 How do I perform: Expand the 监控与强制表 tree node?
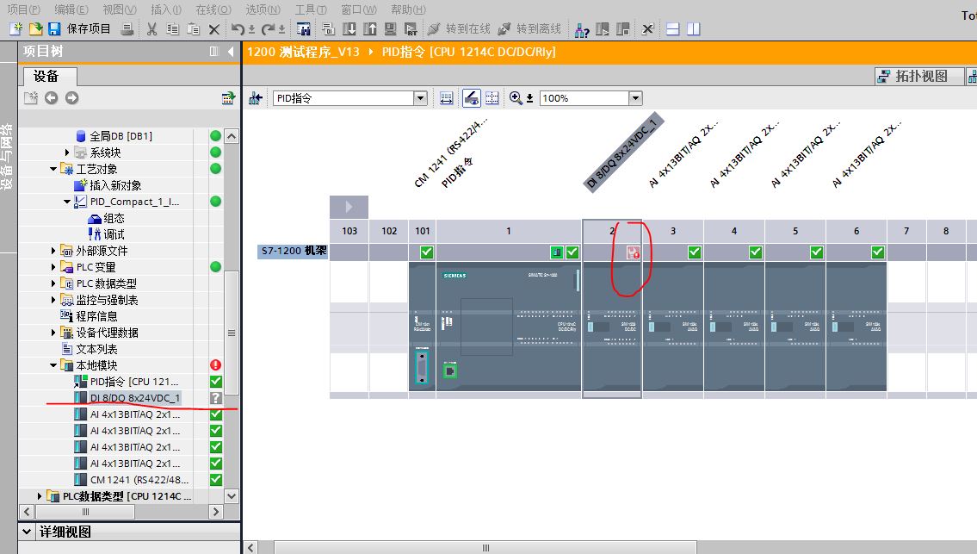pos(53,300)
